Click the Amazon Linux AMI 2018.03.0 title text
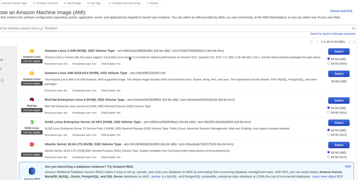 (86, 73)
